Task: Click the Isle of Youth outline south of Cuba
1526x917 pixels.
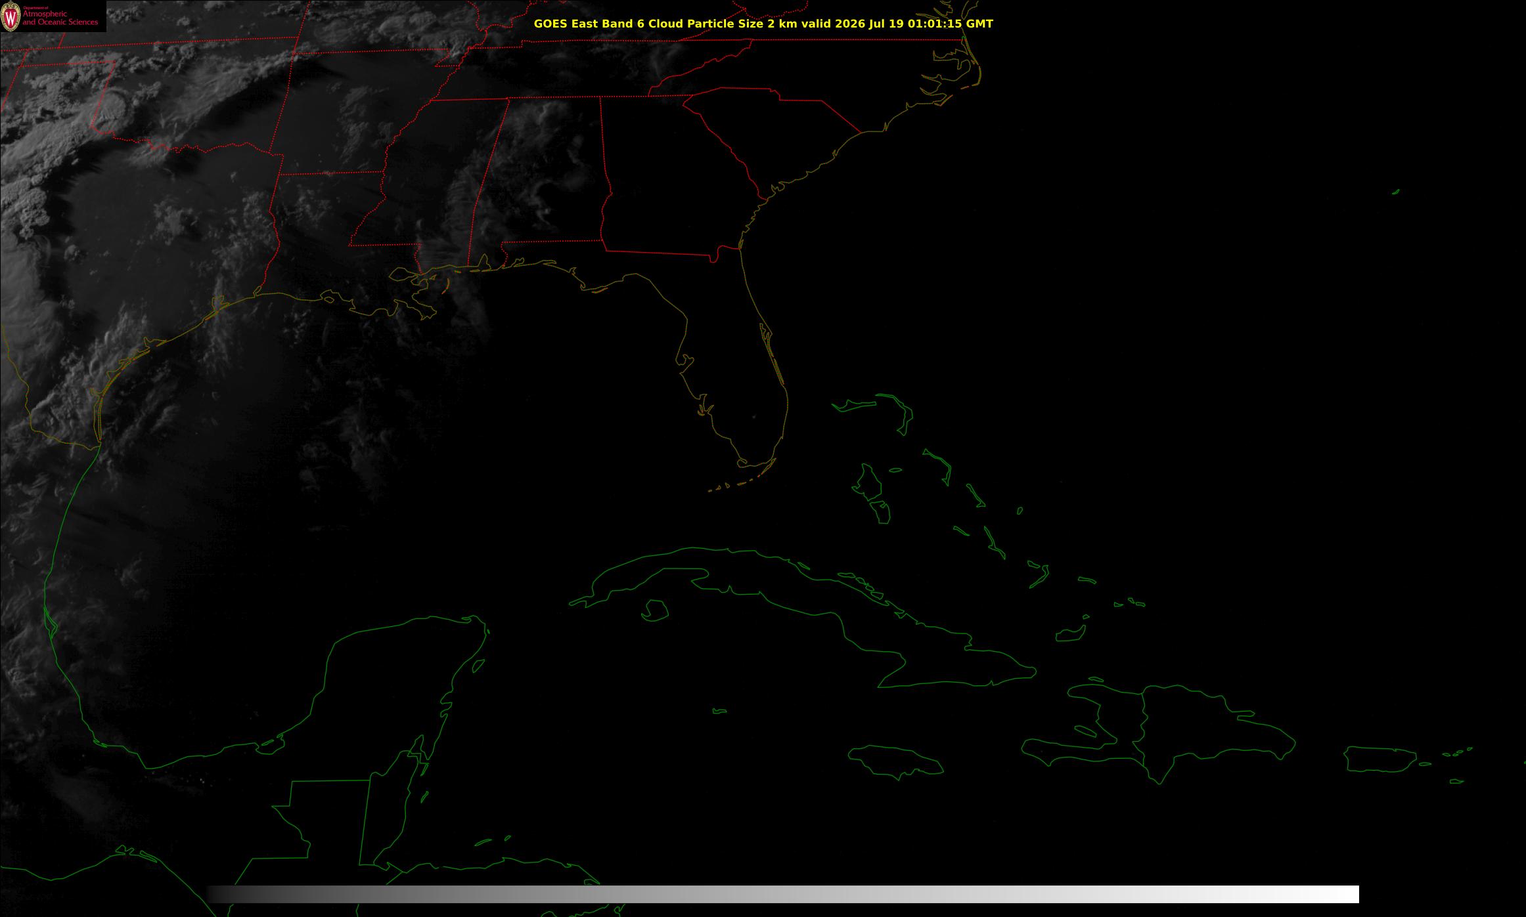Action: point(654,610)
